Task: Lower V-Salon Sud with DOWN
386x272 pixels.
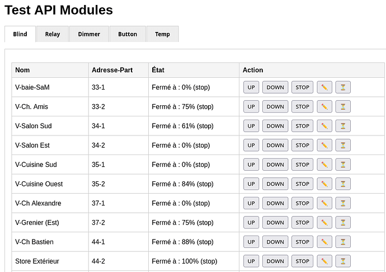Action: (x=275, y=126)
